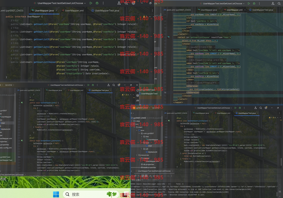Start debugging in top-left window
This screenshot has width=283, height=198.
click(97, 3)
